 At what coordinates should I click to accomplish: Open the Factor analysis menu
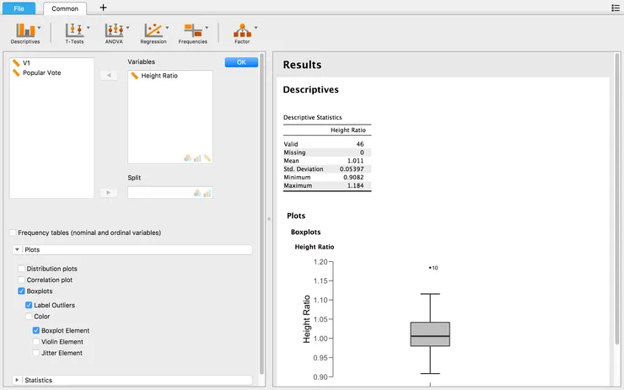[x=242, y=33]
